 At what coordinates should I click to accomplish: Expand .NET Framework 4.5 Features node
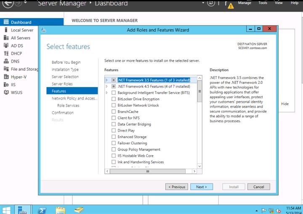tap(107, 86)
